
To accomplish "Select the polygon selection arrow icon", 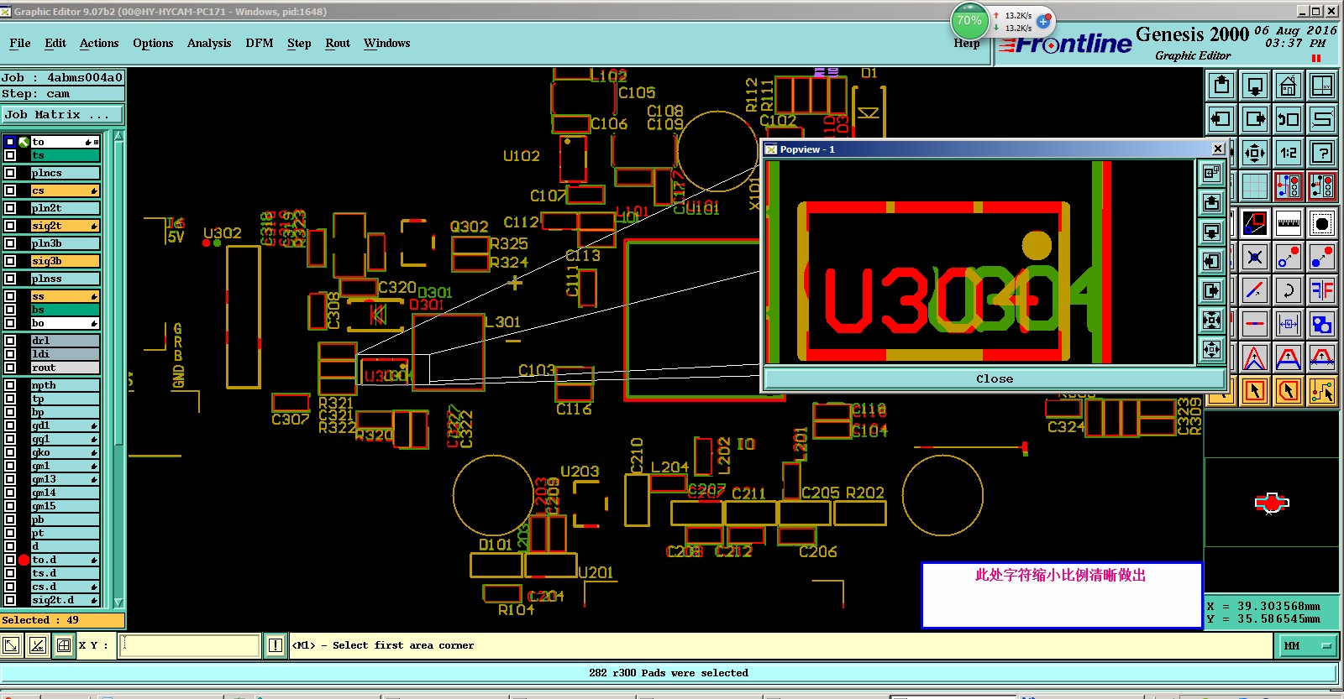I will [x=1289, y=391].
